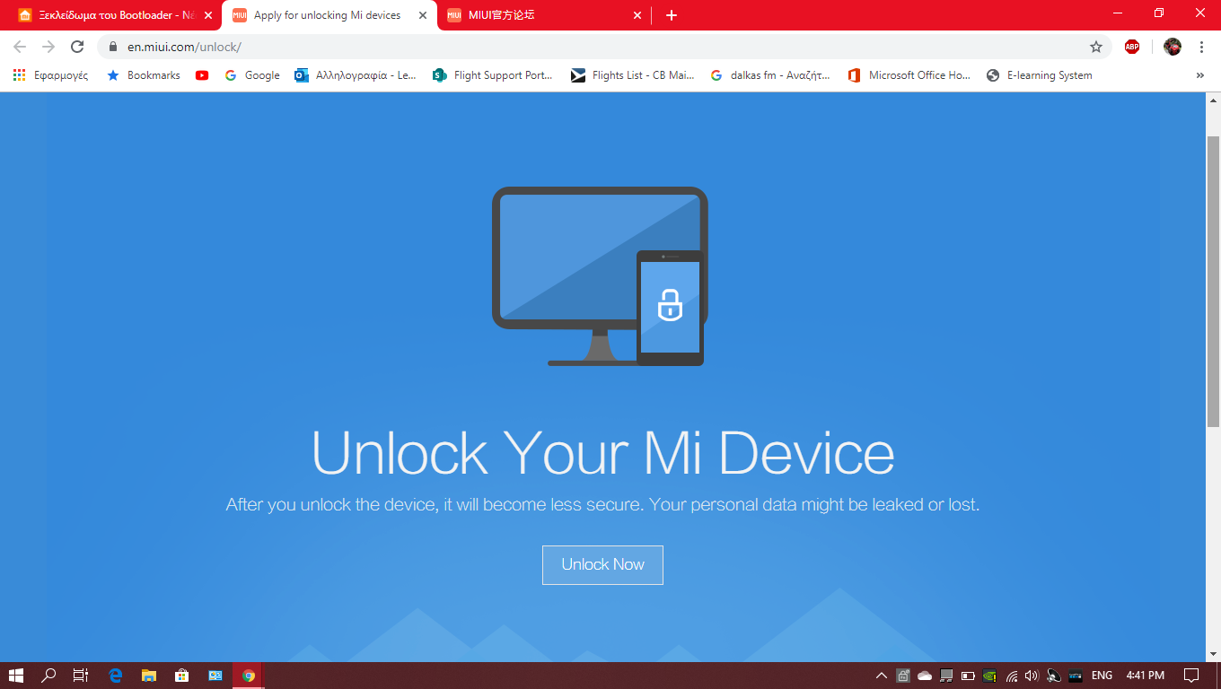Click the scrollbar down arrow
Screen dimensions: 1221x689
point(1213,654)
